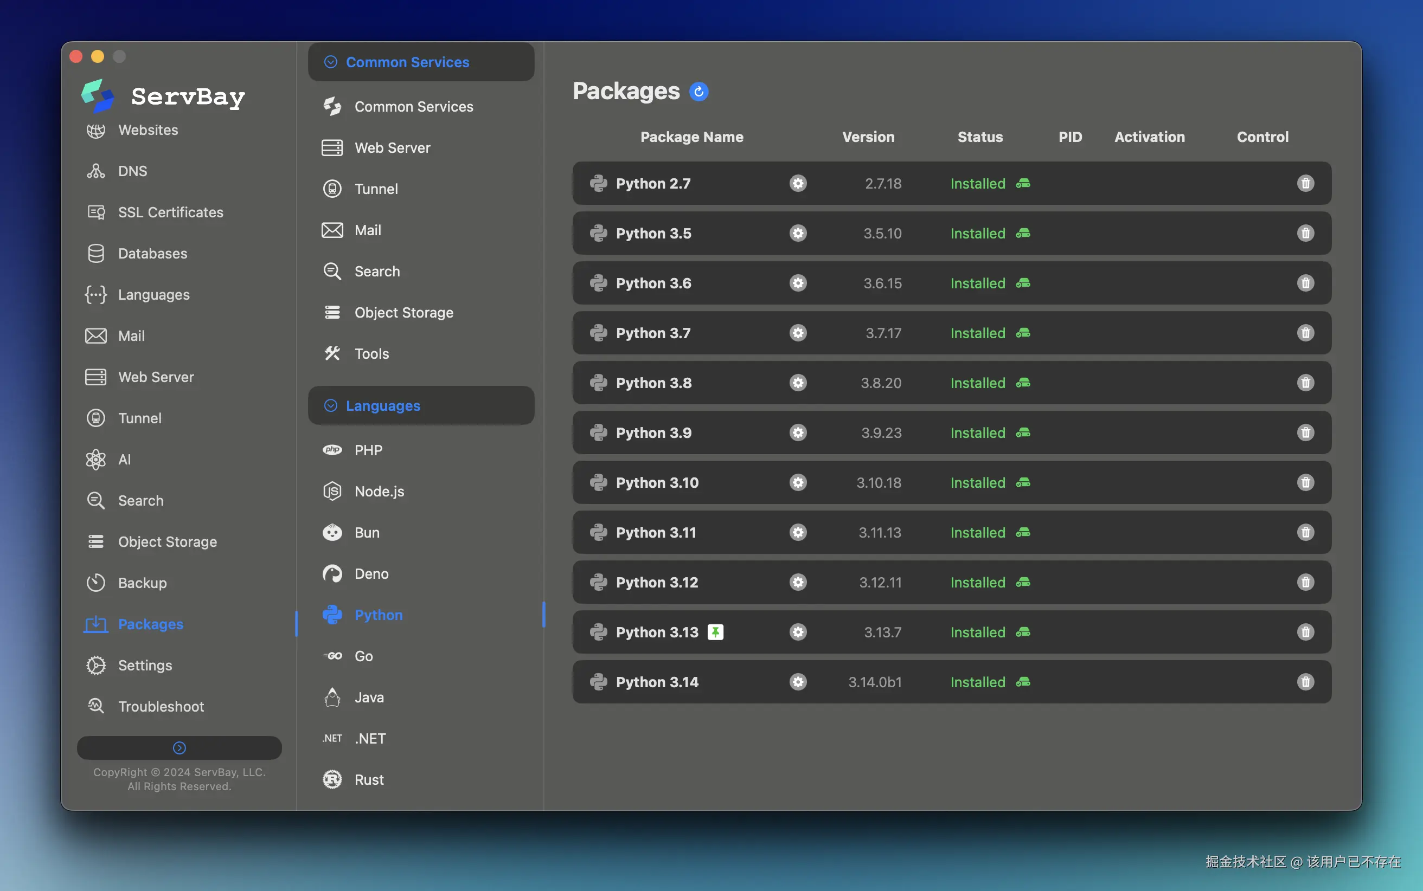Select Rust in languages list
Image resolution: width=1423 pixels, height=891 pixels.
[369, 779]
